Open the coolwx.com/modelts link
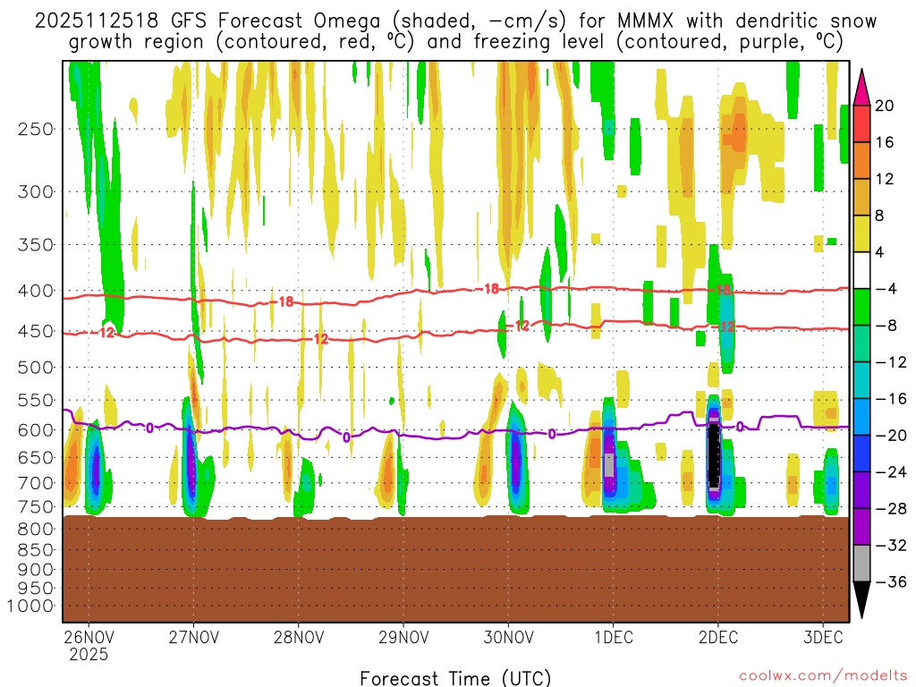 click(x=823, y=676)
